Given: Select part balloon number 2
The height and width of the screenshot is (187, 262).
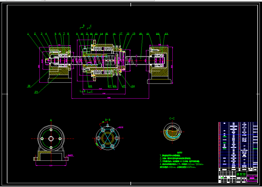Looking at the screenshot, I should point(35,34).
